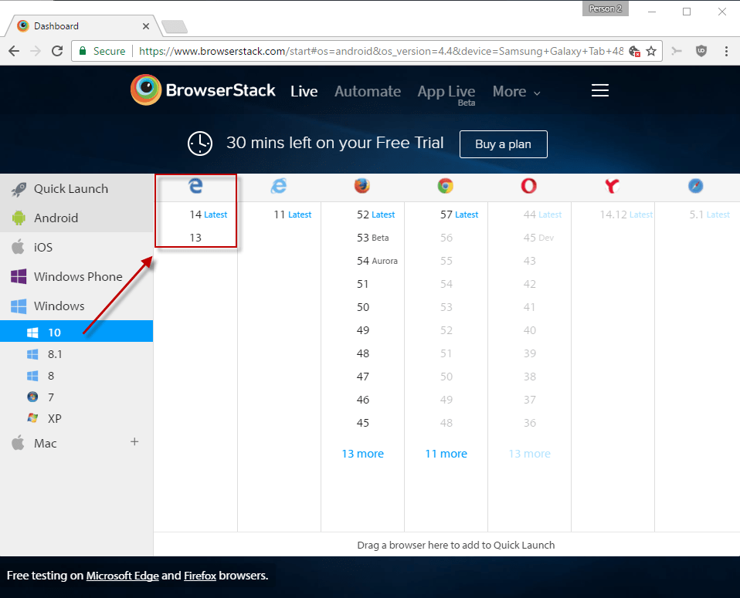740x598 pixels.
Task: Show 11 more Chrome versions
Action: [x=446, y=454]
